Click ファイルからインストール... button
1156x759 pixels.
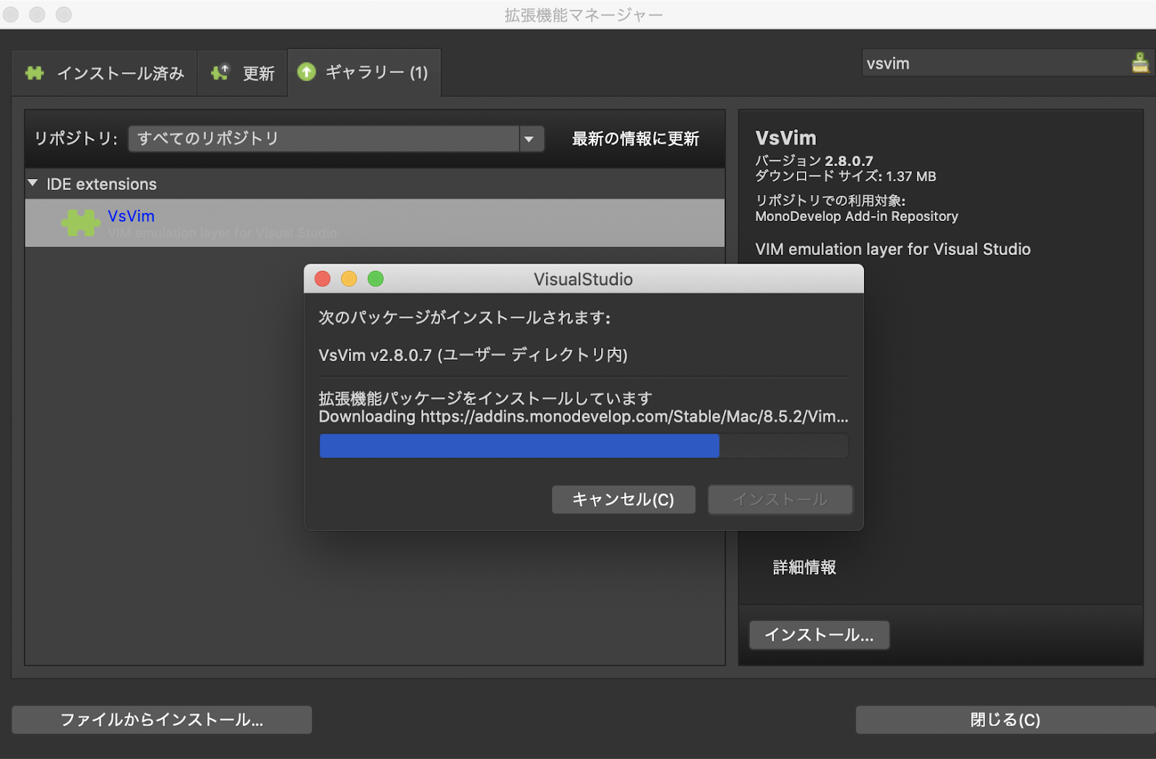pyautogui.click(x=162, y=720)
